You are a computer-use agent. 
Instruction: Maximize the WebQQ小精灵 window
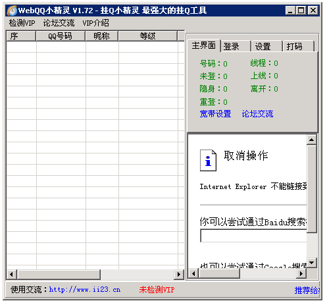(x=301, y=11)
